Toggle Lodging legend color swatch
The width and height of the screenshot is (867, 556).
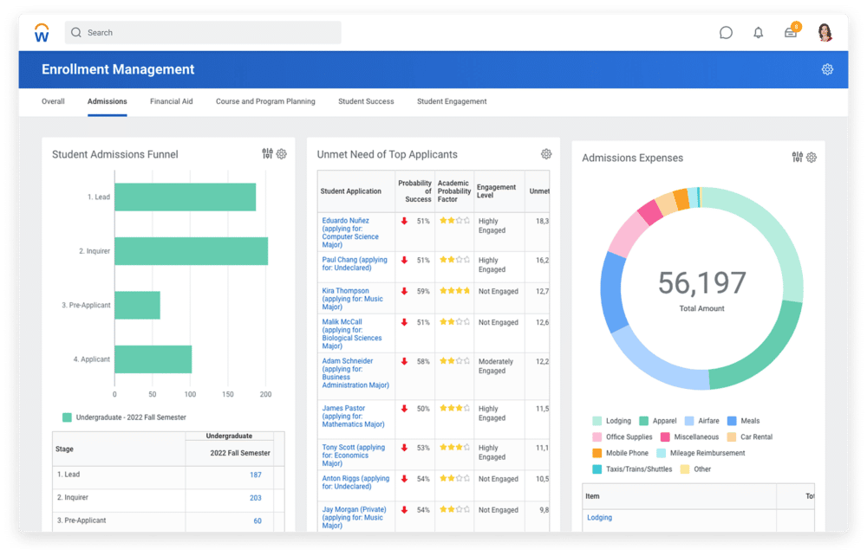coord(596,421)
